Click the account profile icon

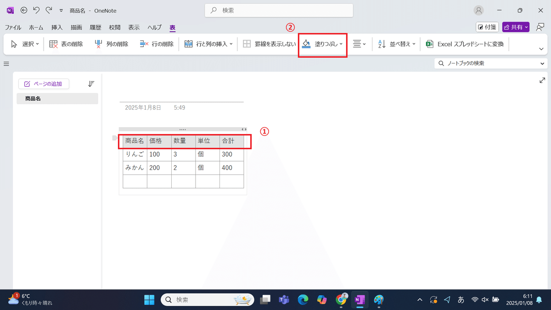(x=479, y=10)
